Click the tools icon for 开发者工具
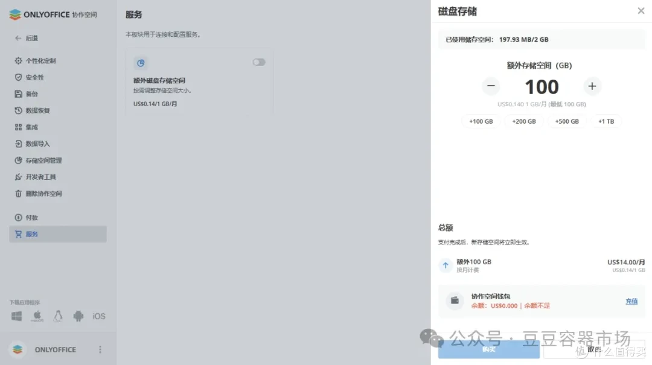This screenshot has height=365, width=652. click(x=18, y=177)
